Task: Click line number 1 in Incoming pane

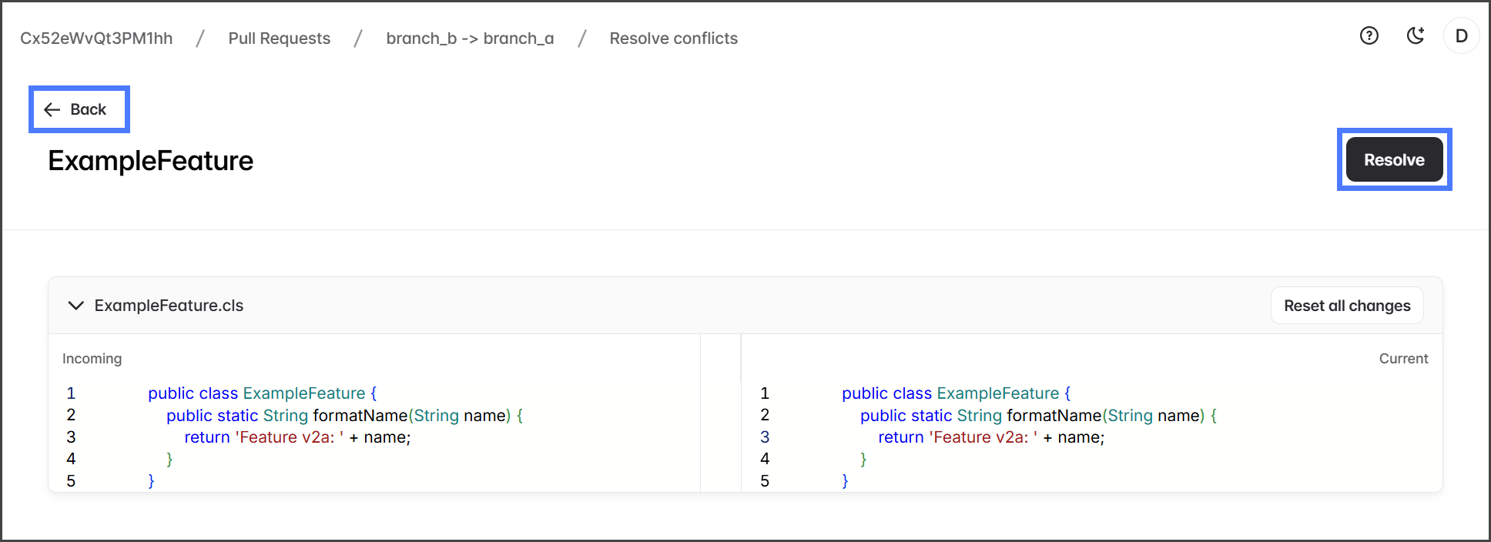Action: point(71,393)
